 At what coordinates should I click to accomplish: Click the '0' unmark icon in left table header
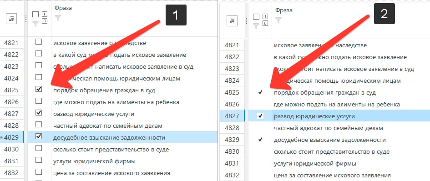(x=45, y=21)
